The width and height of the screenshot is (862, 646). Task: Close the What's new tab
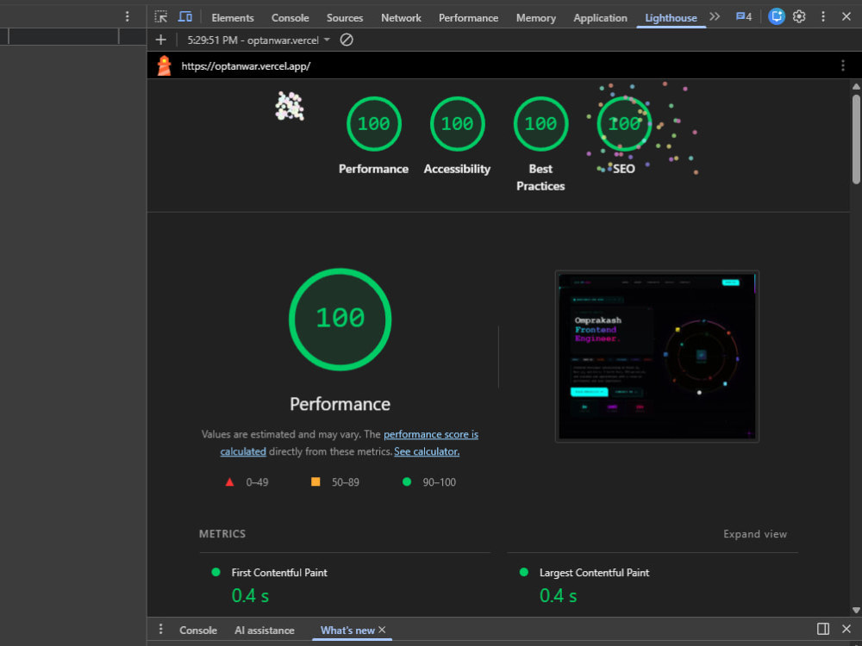pyautogui.click(x=382, y=630)
